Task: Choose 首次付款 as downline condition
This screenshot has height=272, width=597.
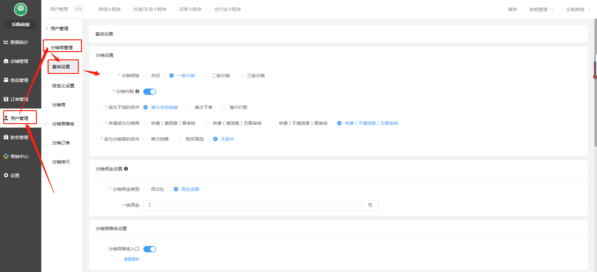Action: (x=235, y=107)
